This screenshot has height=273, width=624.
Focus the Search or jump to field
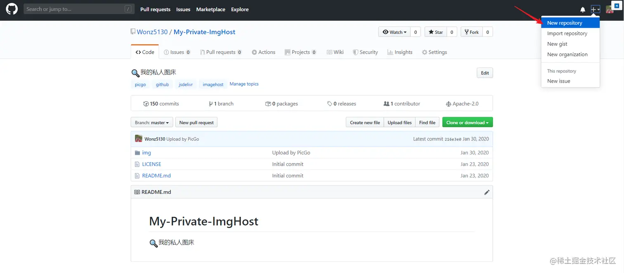pyautogui.click(x=79, y=9)
